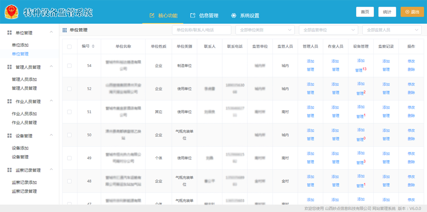Check the checkbox for row 48
This screenshot has width=427, height=212.
pos(69,181)
